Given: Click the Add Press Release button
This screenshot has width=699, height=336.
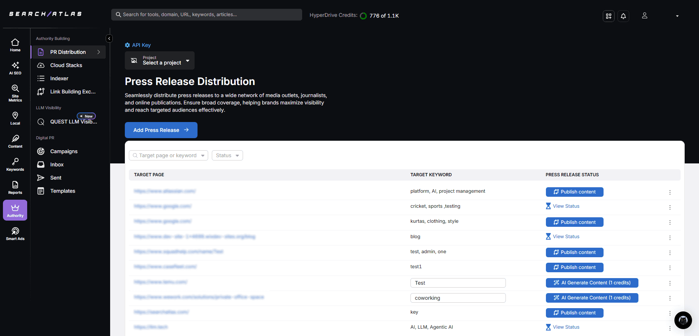Looking at the screenshot, I should (161, 130).
